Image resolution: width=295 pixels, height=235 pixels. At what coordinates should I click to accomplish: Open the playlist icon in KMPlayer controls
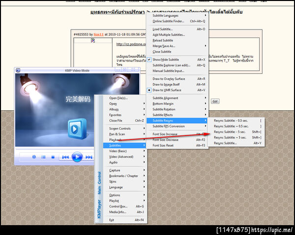click(43, 157)
